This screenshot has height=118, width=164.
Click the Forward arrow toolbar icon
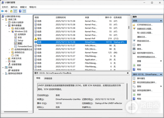coord(6,11)
